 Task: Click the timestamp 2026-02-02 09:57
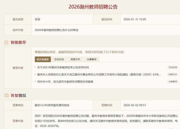(135, 105)
